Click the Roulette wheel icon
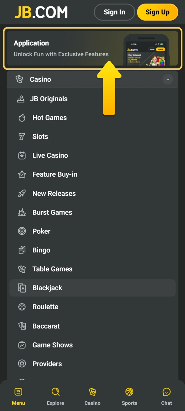Viewport: 185px width, 411px height. click(x=22, y=307)
